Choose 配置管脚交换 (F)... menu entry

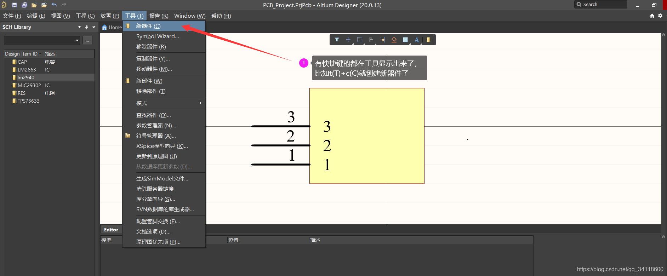click(x=164, y=222)
